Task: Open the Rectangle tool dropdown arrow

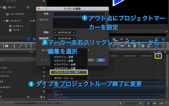Action: click(x=10, y=47)
